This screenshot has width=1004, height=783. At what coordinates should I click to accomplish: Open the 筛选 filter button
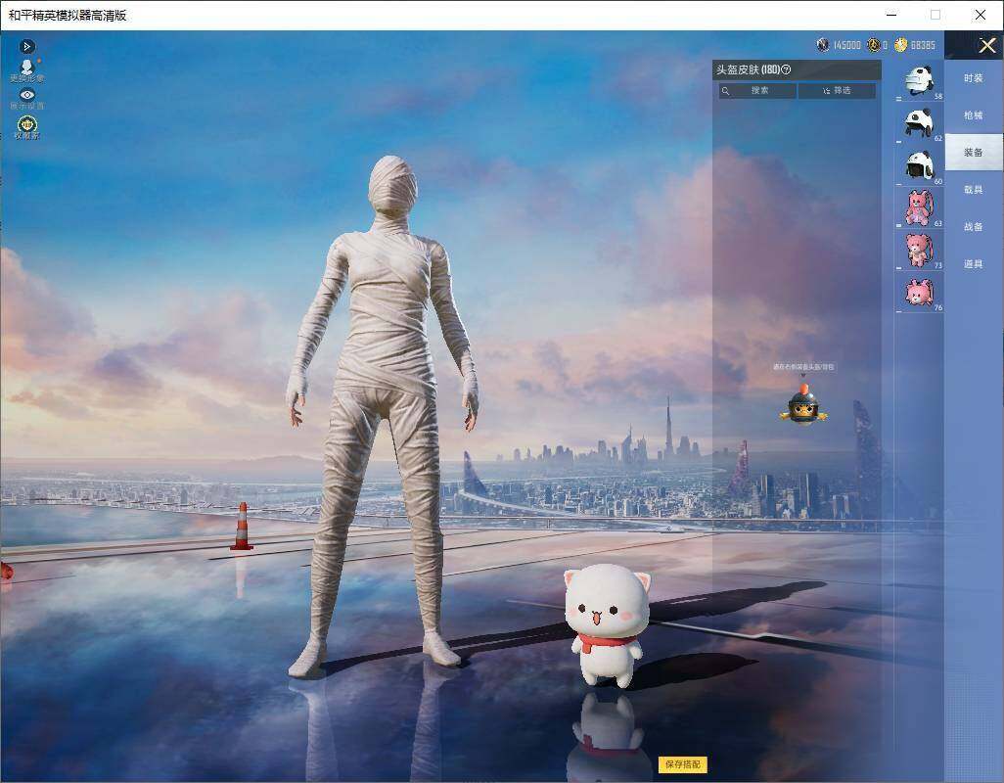coord(837,90)
